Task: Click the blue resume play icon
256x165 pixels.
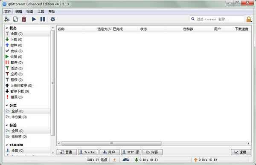Action: click(34, 19)
